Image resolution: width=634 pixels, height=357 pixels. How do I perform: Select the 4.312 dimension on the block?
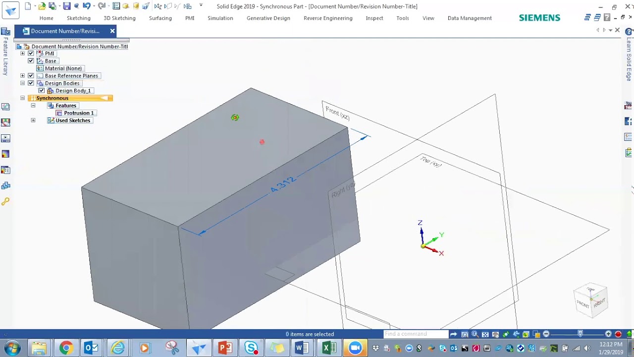(283, 184)
